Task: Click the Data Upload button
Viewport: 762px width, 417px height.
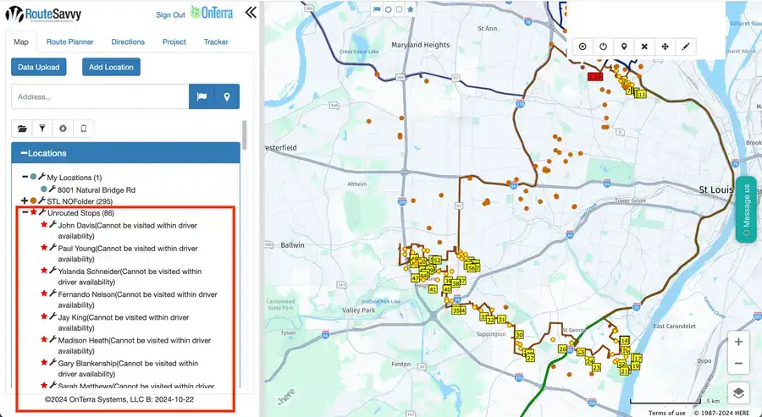Action: (x=38, y=67)
